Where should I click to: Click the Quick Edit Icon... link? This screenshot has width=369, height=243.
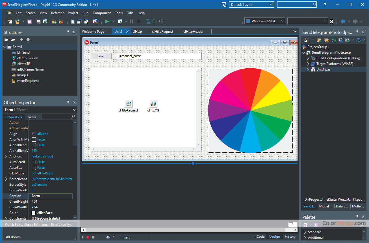click(x=37, y=225)
